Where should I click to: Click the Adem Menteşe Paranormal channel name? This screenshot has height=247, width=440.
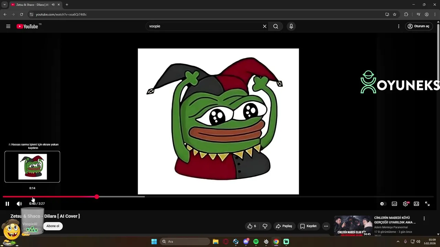391,227
